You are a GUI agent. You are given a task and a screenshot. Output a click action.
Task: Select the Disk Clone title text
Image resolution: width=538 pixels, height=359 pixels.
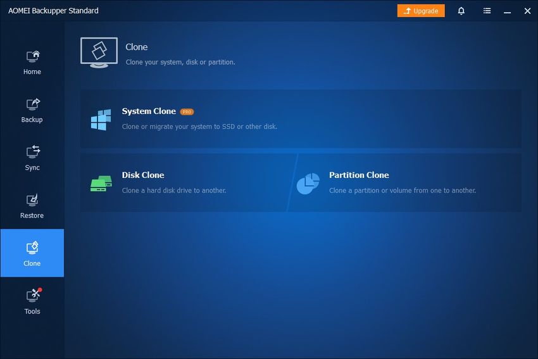pyautogui.click(x=143, y=175)
